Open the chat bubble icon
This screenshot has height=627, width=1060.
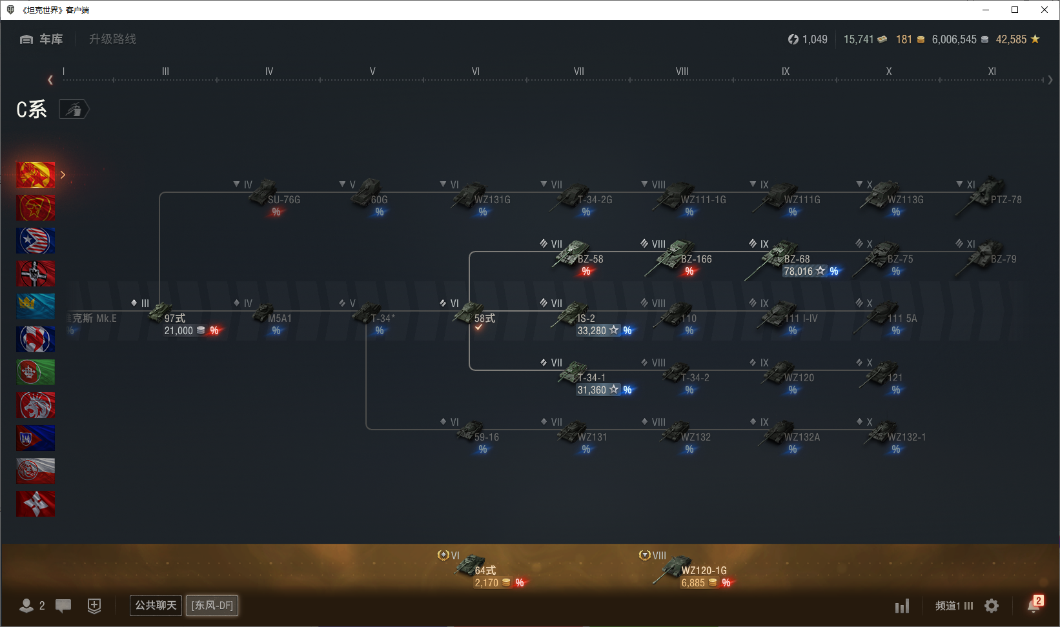point(63,606)
